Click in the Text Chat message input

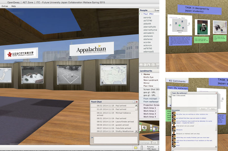point(116,140)
